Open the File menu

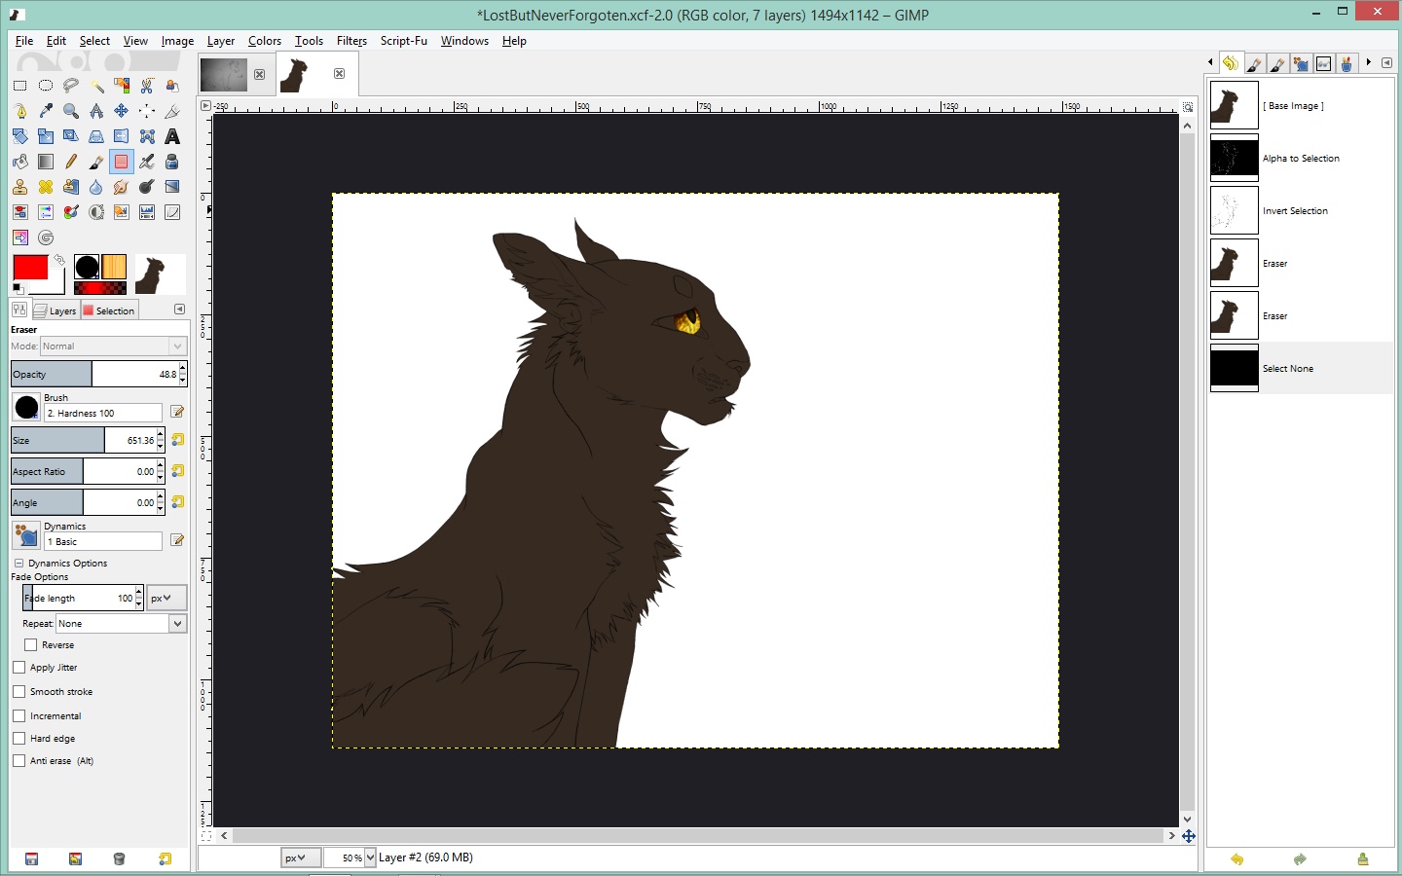[24, 41]
